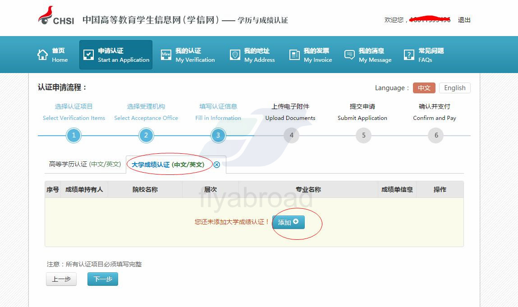Go back with 上一步 button

[61, 279]
